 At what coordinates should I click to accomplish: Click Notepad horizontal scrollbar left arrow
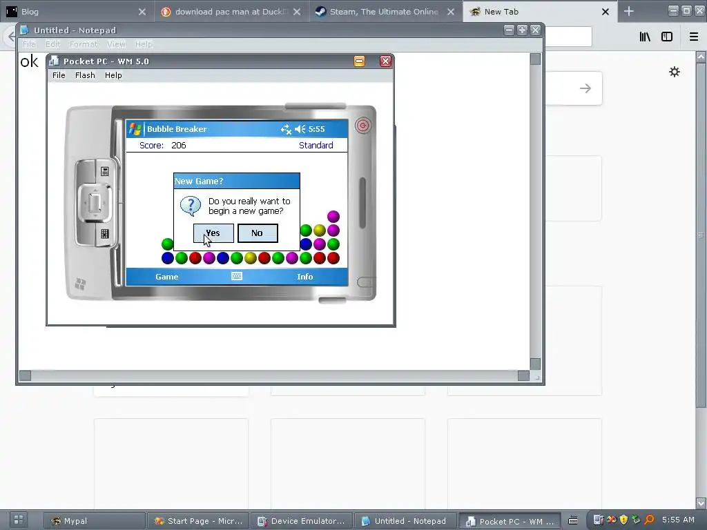26,375
